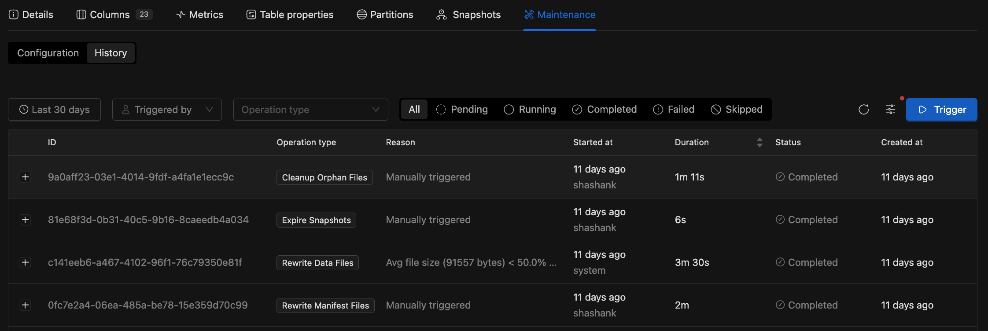The image size is (988, 331).
Task: Click the Status column header
Action: 788,142
